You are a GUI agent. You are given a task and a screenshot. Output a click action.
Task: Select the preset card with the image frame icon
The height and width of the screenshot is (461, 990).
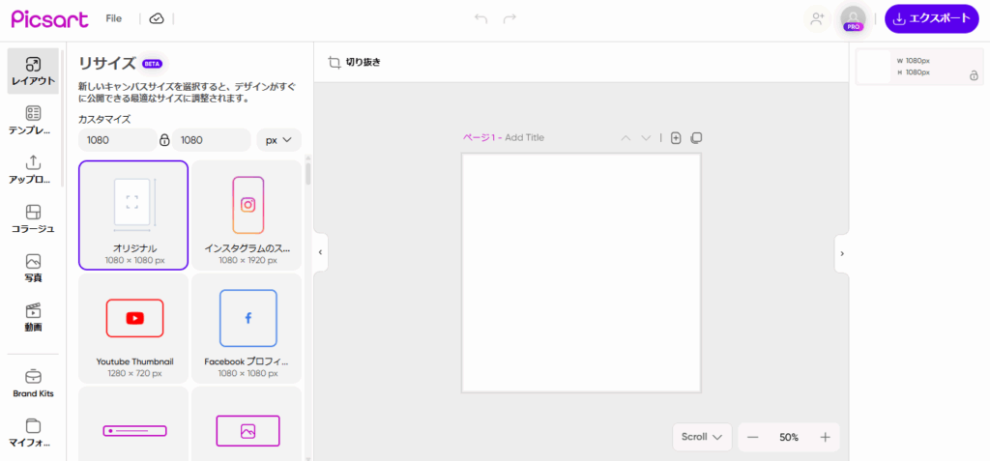[247, 423]
